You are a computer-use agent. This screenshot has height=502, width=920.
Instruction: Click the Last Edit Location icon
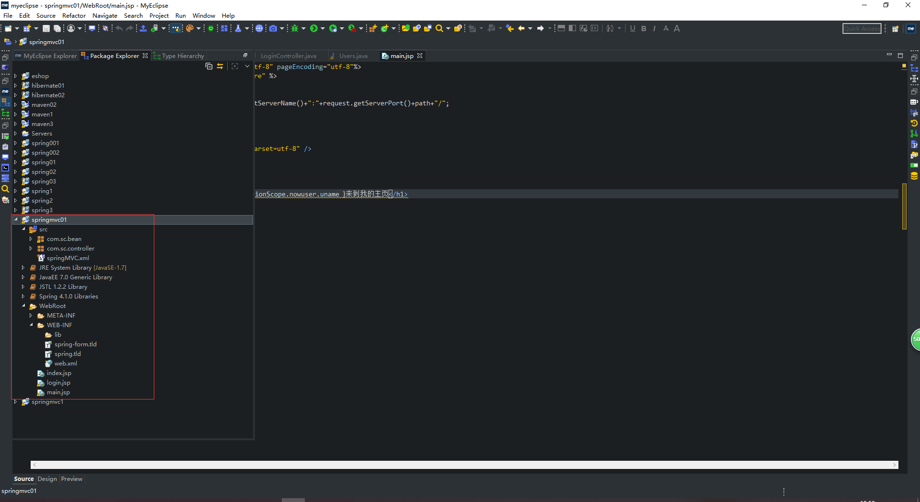(510, 28)
